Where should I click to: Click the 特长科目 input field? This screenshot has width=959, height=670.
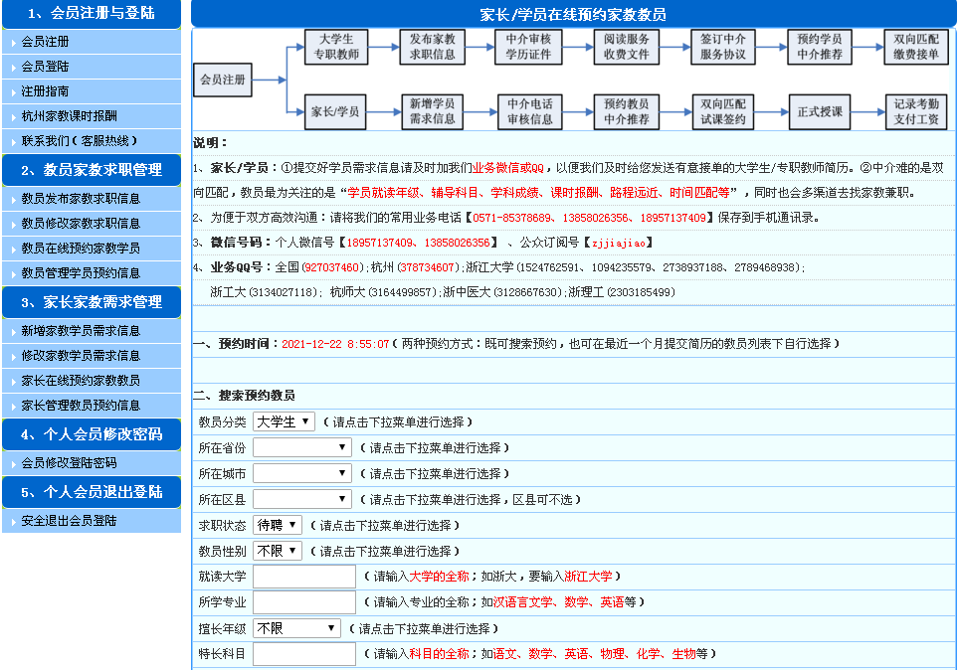click(x=304, y=654)
